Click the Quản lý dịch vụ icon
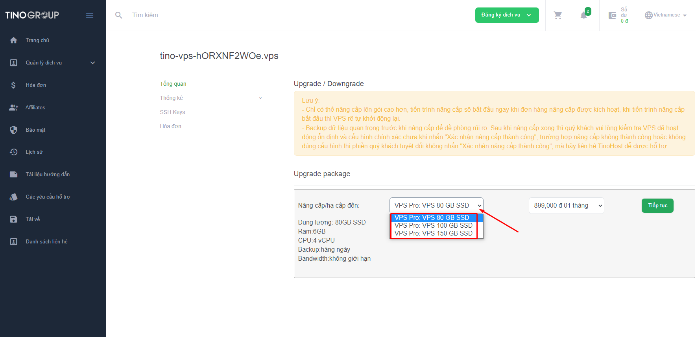Screen dimensions: 696x337 pos(13,63)
